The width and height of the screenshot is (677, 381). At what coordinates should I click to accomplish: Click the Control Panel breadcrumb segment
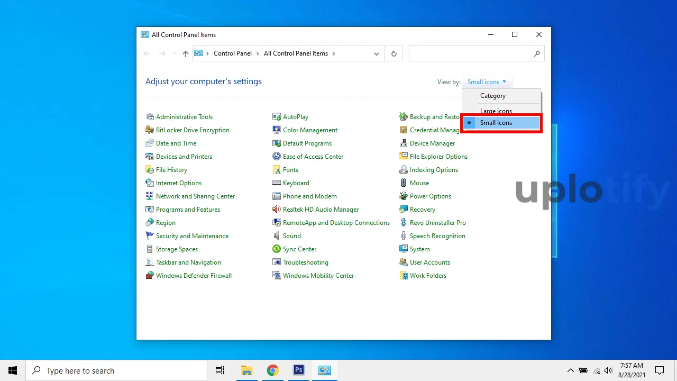point(233,53)
